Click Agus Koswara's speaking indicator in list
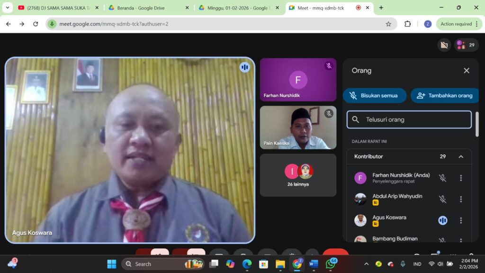Viewport: 485px width, 273px height. [442, 220]
